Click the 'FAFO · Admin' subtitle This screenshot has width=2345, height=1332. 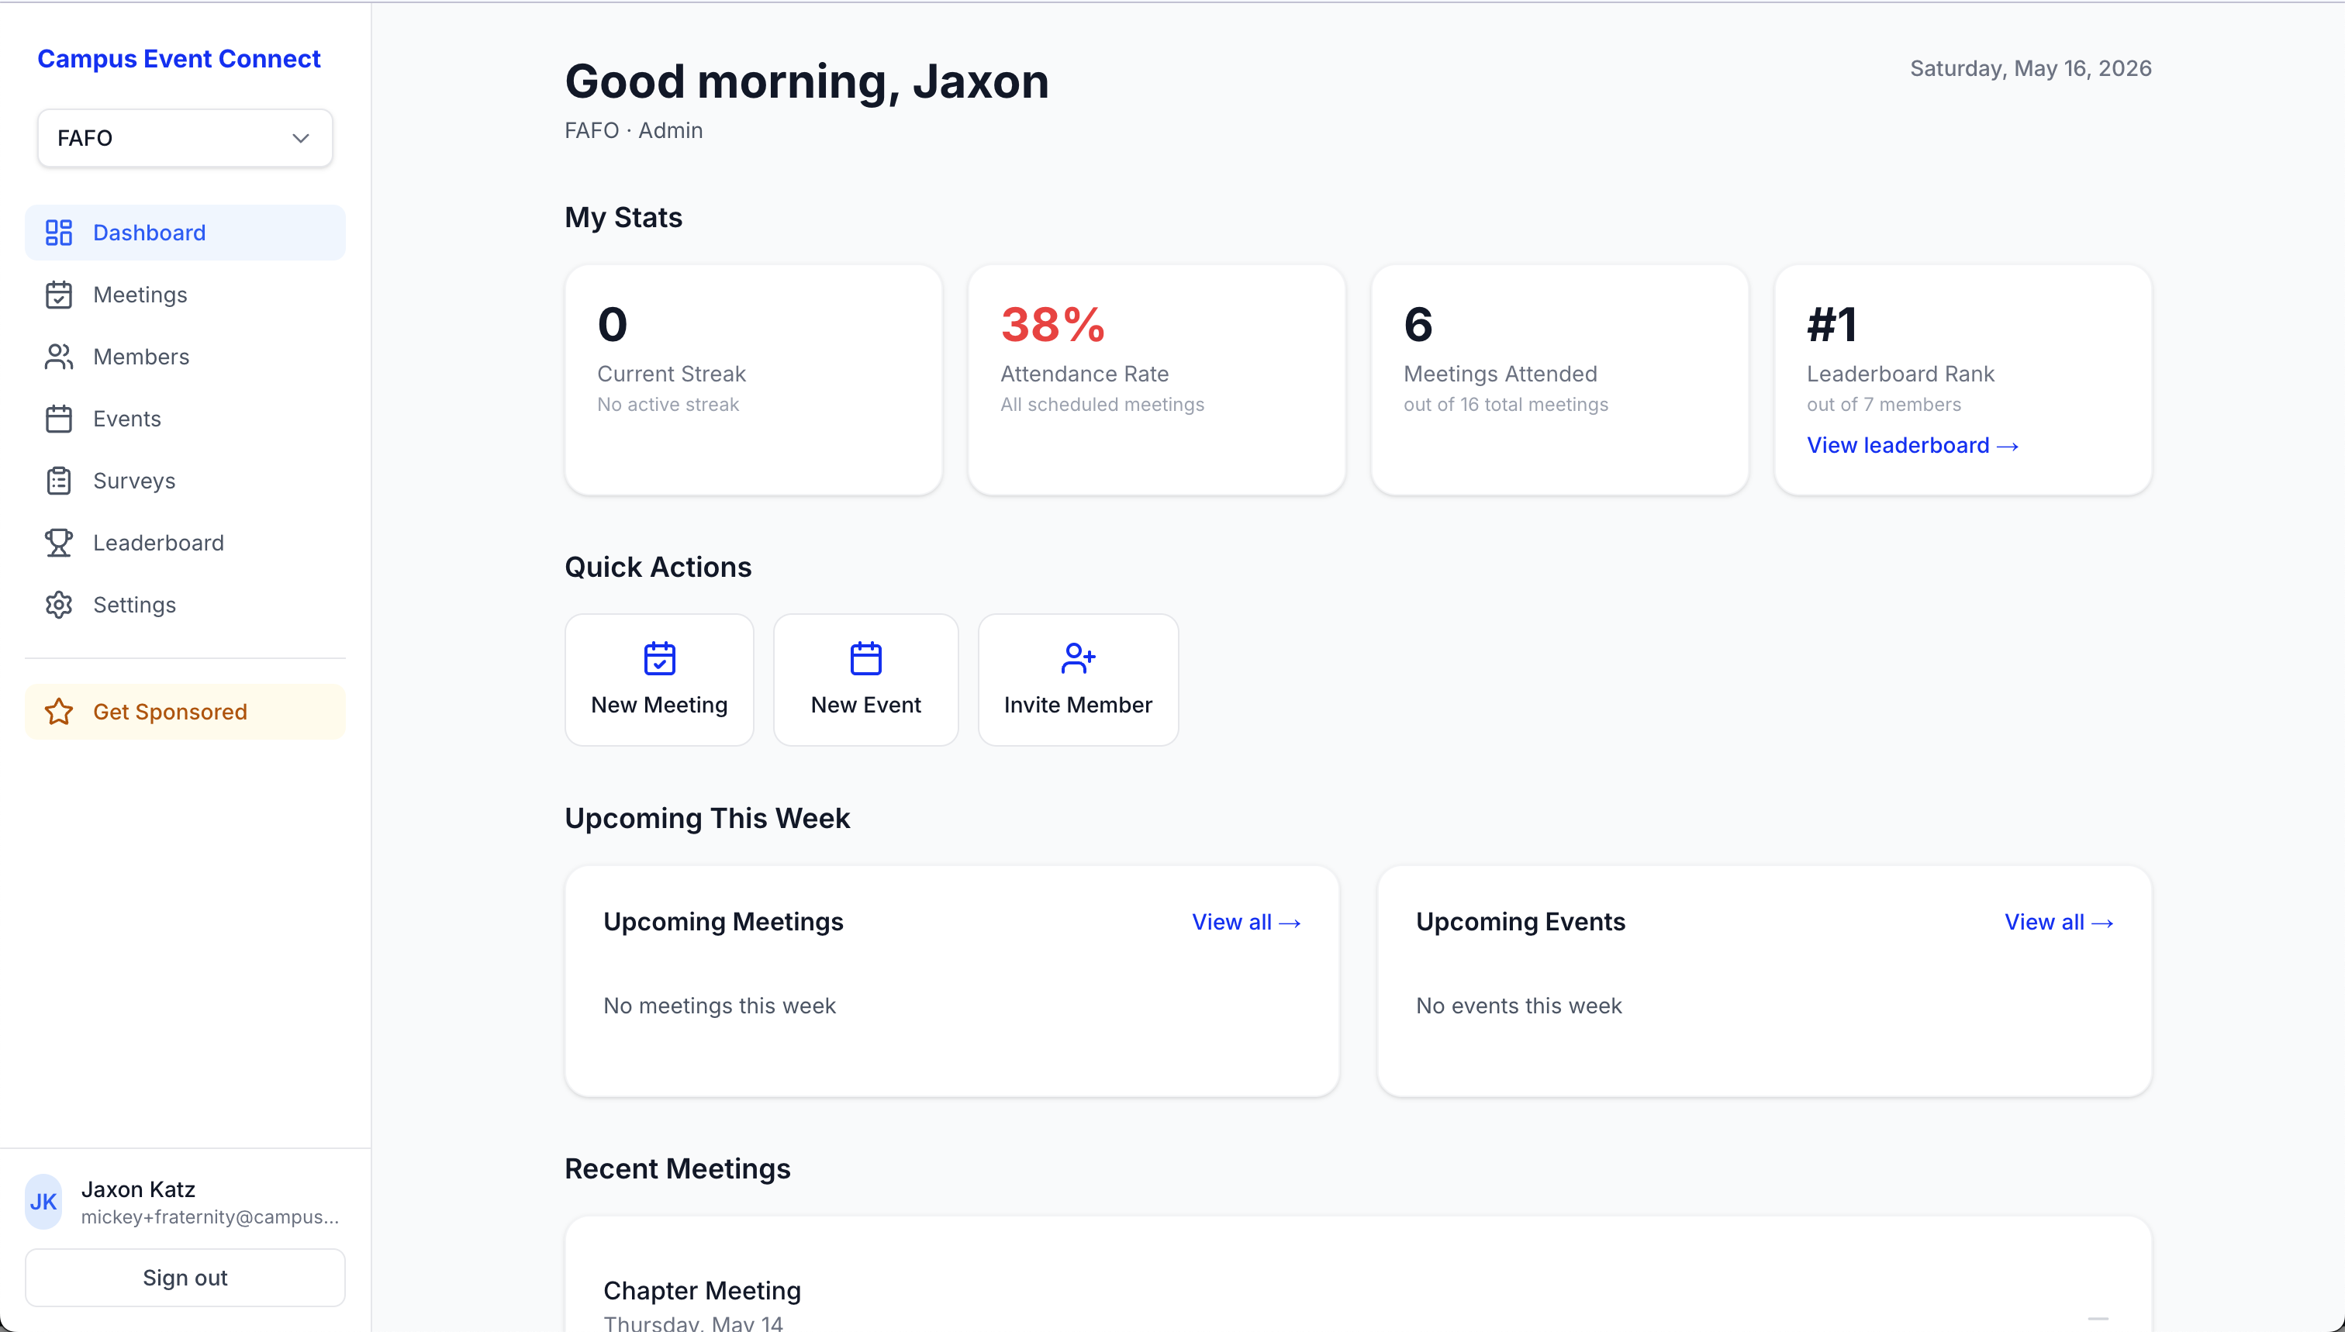click(633, 131)
